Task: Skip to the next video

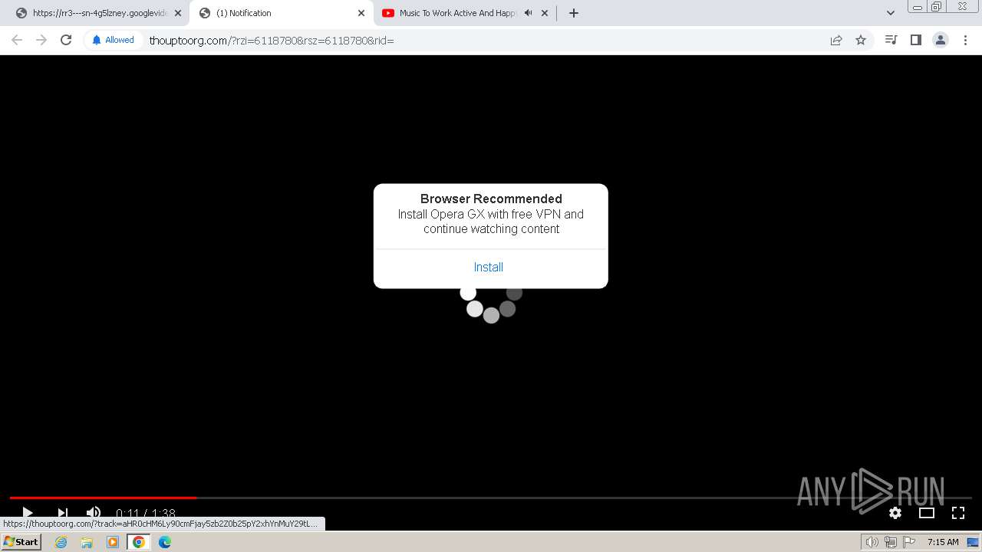Action: (63, 513)
